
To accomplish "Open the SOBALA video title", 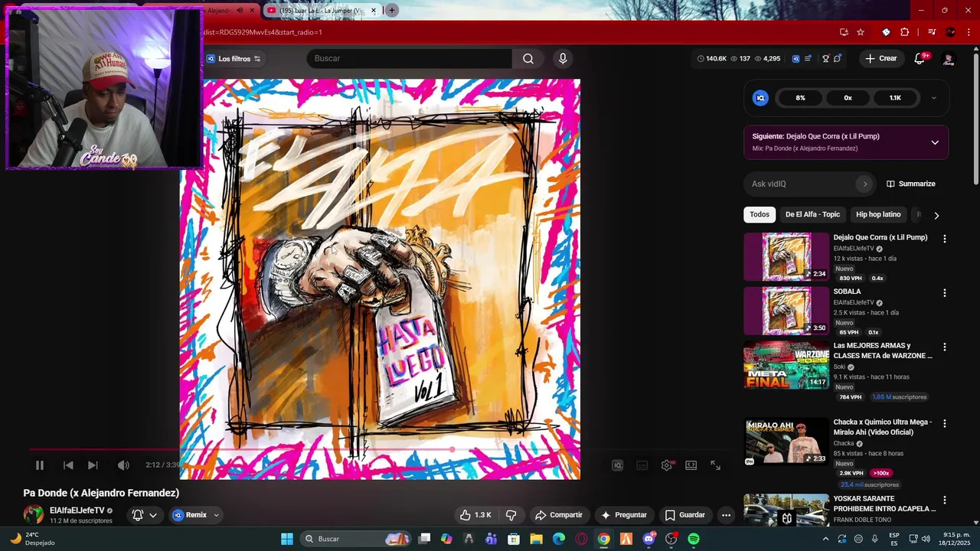I will pos(847,292).
